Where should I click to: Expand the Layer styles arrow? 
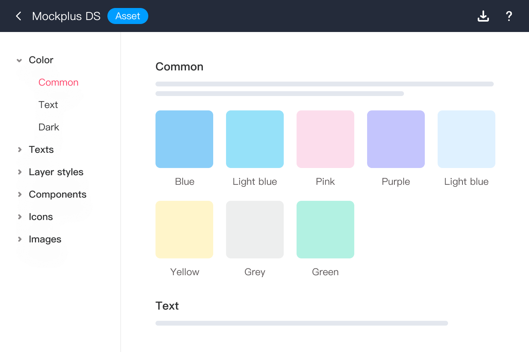tap(19, 172)
